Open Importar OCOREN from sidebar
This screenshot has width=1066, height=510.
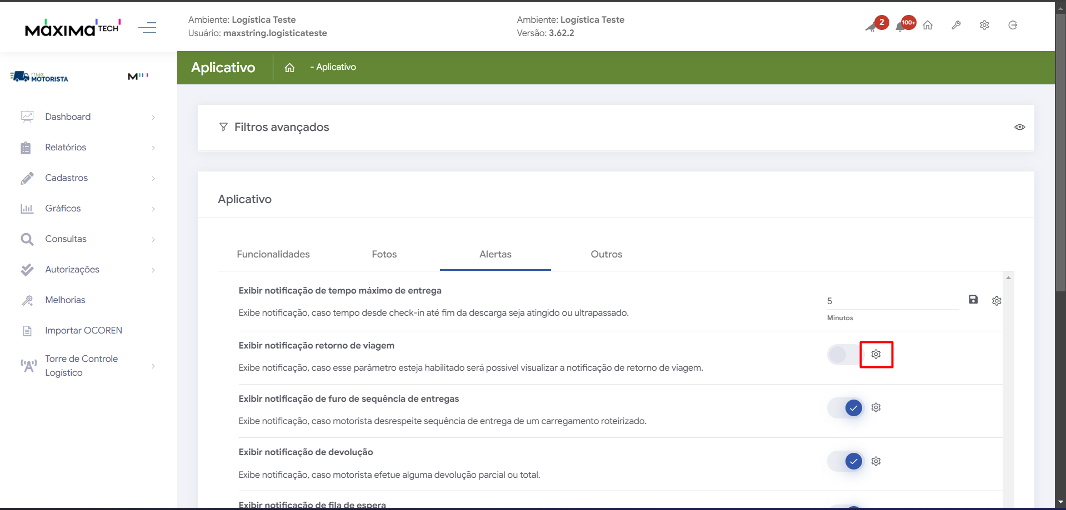pos(83,330)
